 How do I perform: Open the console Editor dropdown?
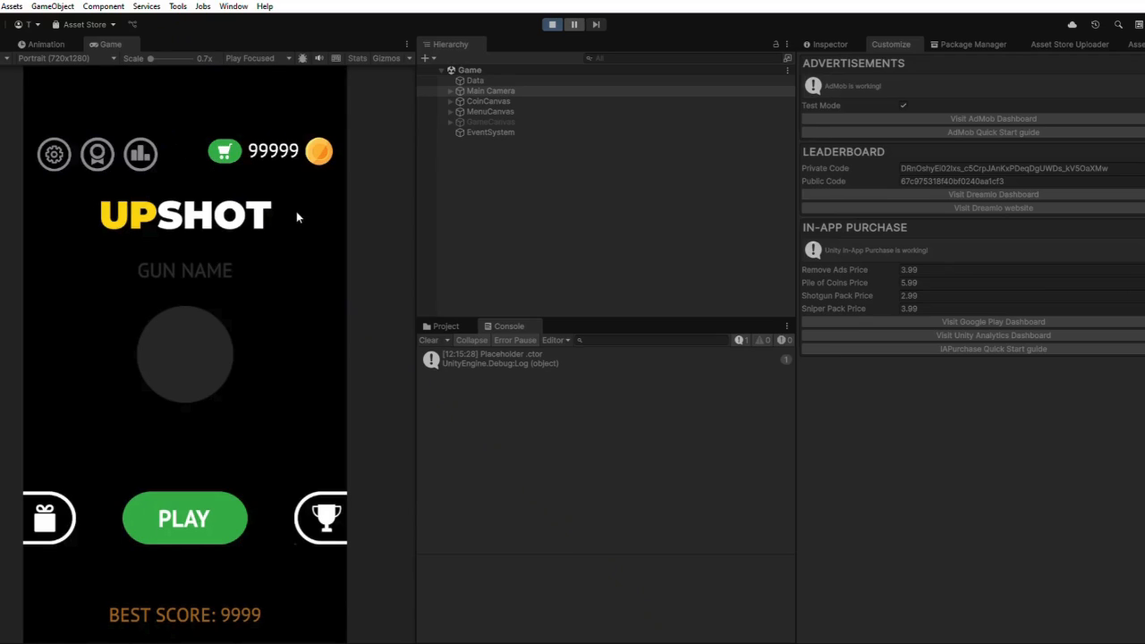(556, 340)
